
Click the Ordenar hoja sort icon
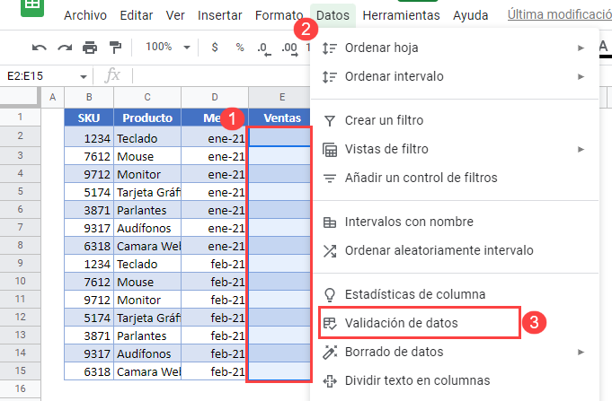point(330,48)
